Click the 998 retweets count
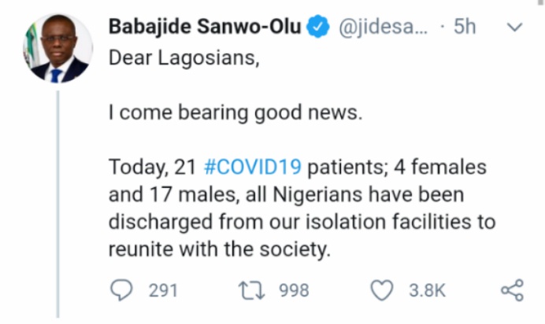Screen dimensions: 545x324 coord(293,292)
